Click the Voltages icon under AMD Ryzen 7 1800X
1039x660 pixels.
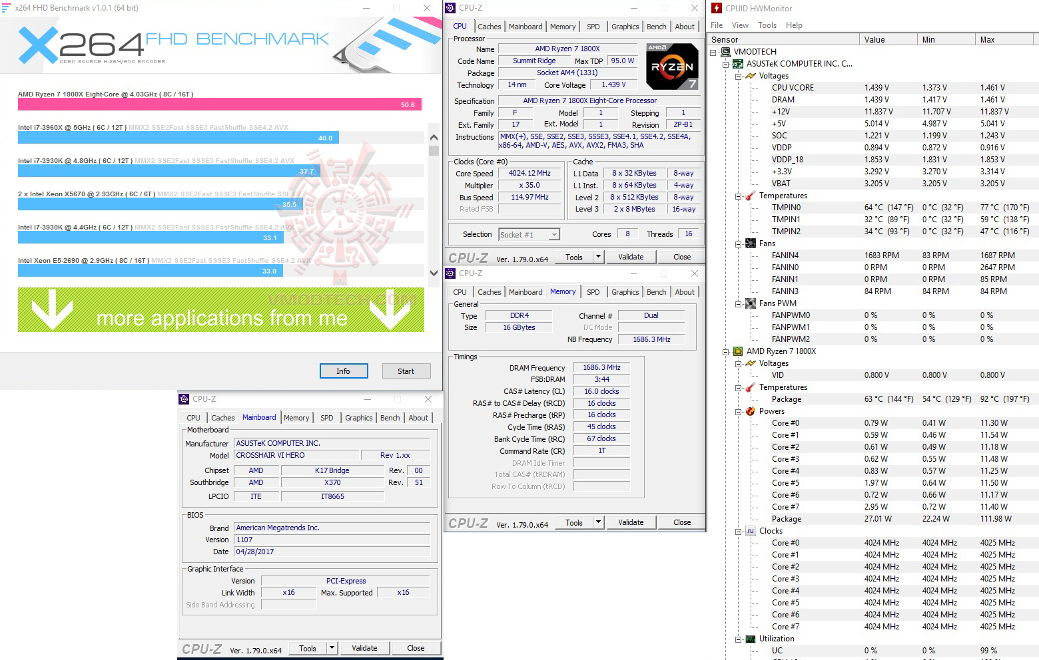click(751, 363)
